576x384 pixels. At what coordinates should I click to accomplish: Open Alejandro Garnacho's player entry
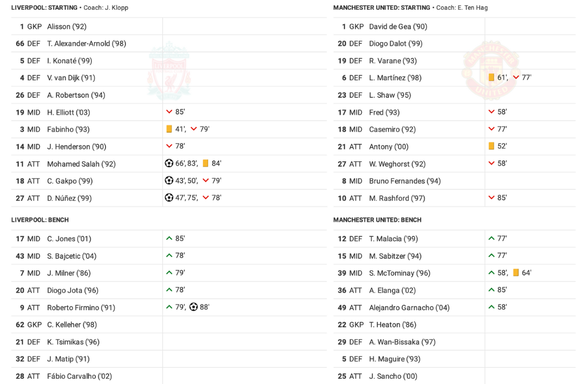tap(409, 307)
